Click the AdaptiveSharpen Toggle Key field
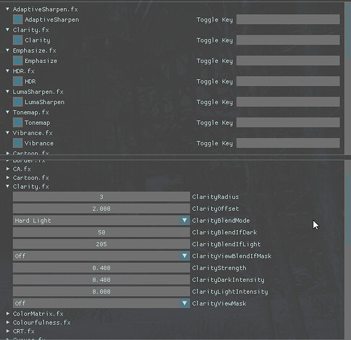Viewport: 351px width, 340px height. (288, 19)
